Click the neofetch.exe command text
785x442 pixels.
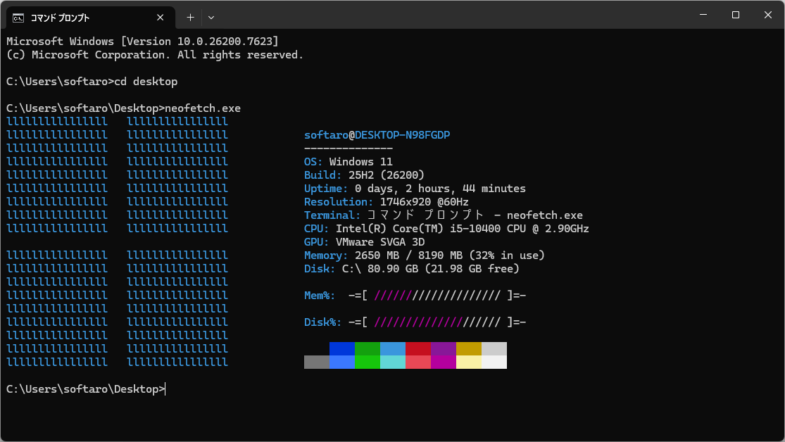(203, 108)
